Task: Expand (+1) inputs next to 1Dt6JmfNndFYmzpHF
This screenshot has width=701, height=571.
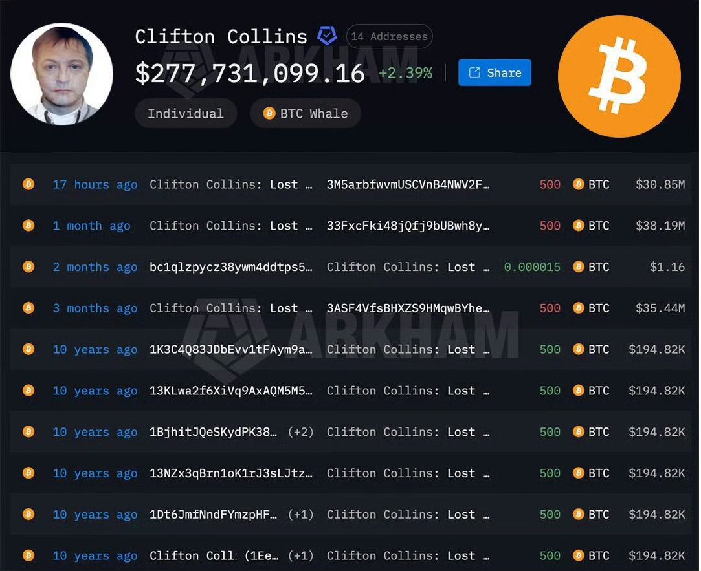Action: (300, 515)
